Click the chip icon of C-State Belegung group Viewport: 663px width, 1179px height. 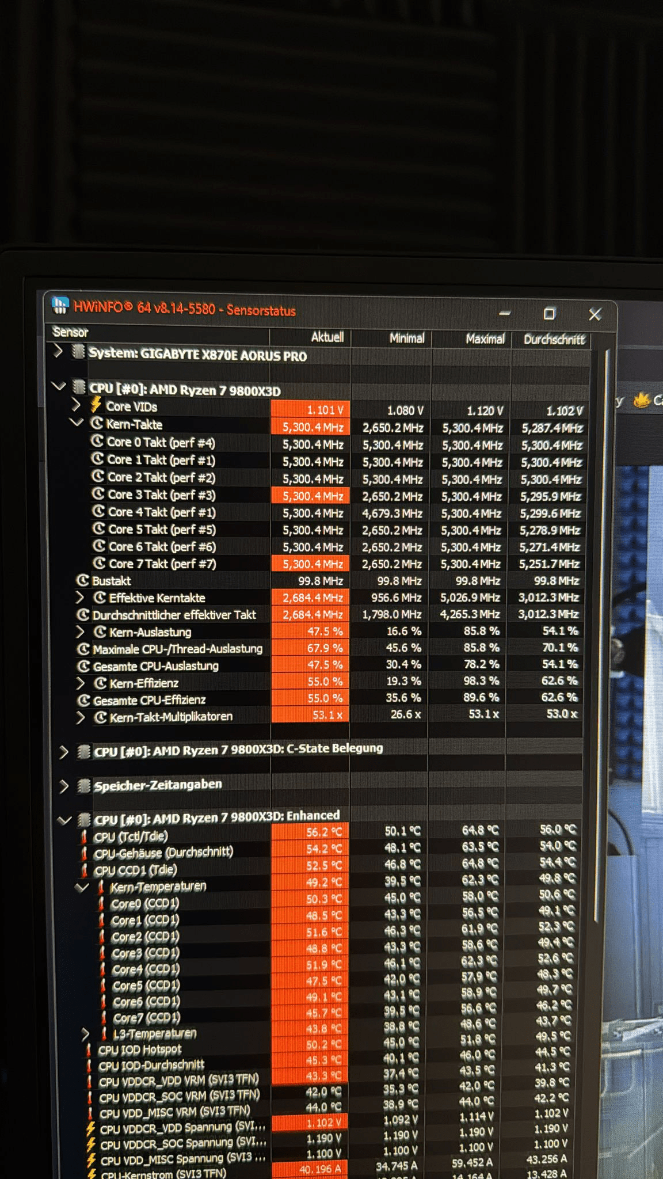click(84, 752)
